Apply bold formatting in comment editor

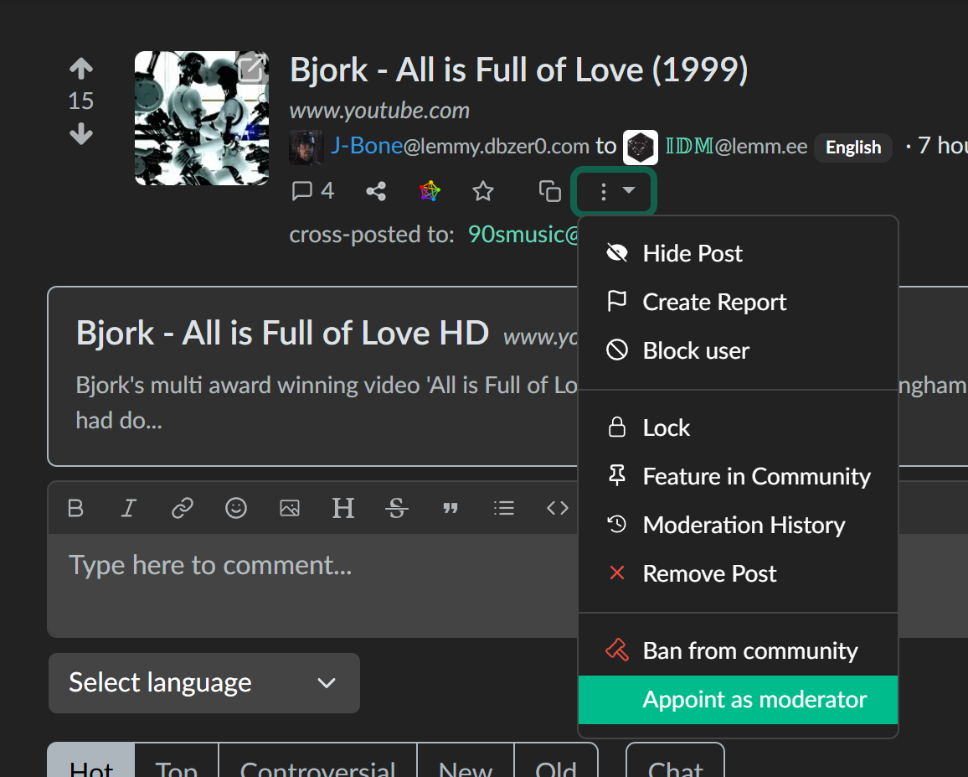click(75, 508)
